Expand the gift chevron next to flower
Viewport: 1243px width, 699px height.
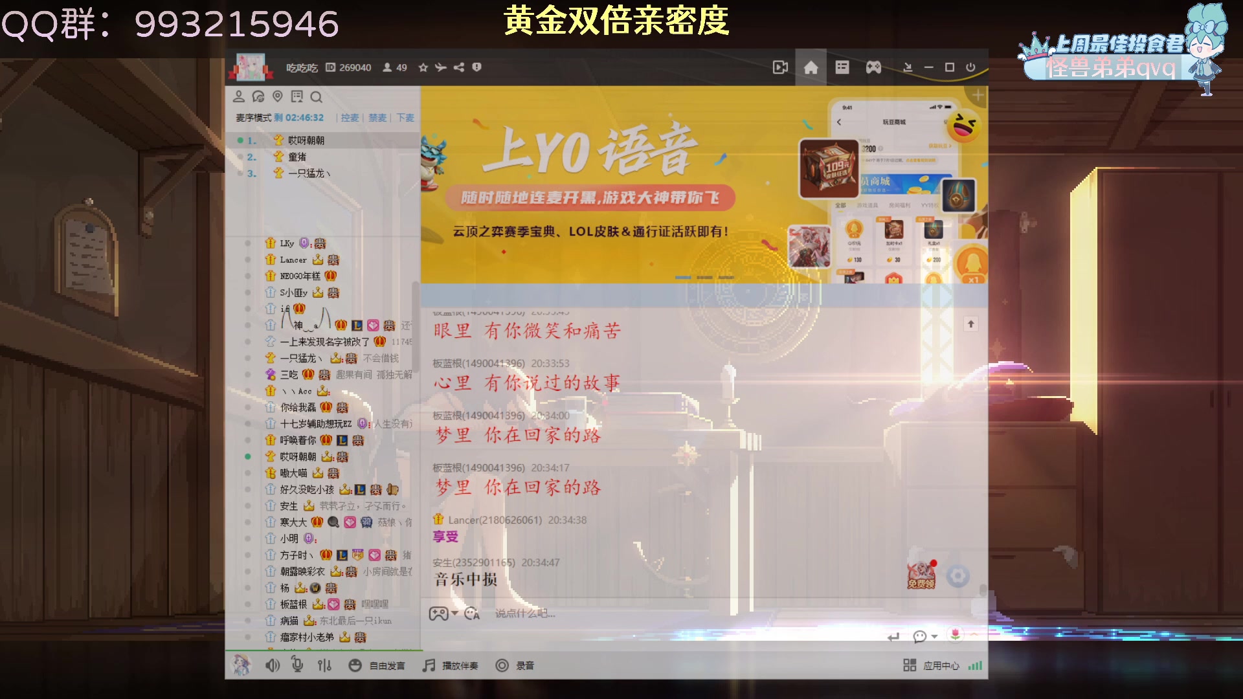pos(974,634)
